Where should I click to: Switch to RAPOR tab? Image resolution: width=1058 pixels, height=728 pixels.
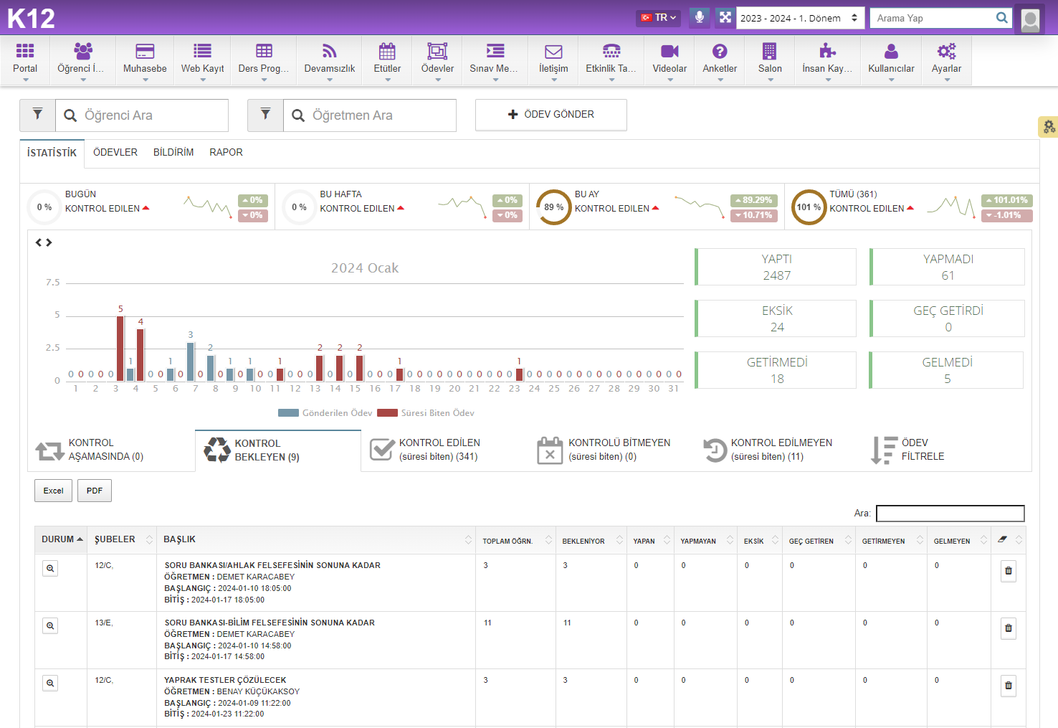pos(226,152)
